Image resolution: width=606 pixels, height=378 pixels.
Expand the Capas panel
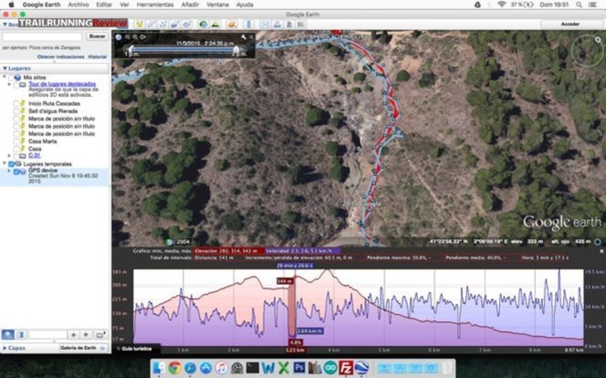(x=5, y=348)
